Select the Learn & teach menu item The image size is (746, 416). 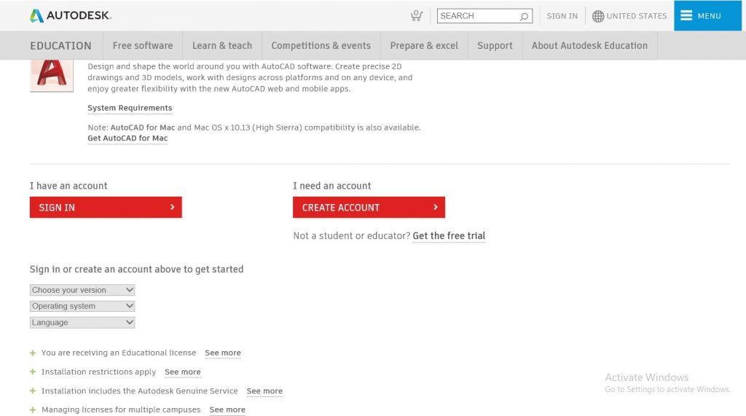click(221, 45)
